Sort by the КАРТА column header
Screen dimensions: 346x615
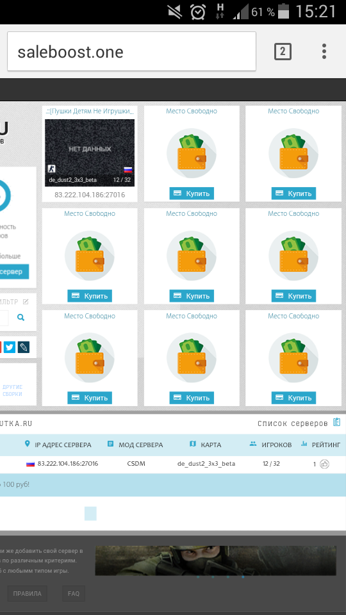pyautogui.click(x=205, y=445)
